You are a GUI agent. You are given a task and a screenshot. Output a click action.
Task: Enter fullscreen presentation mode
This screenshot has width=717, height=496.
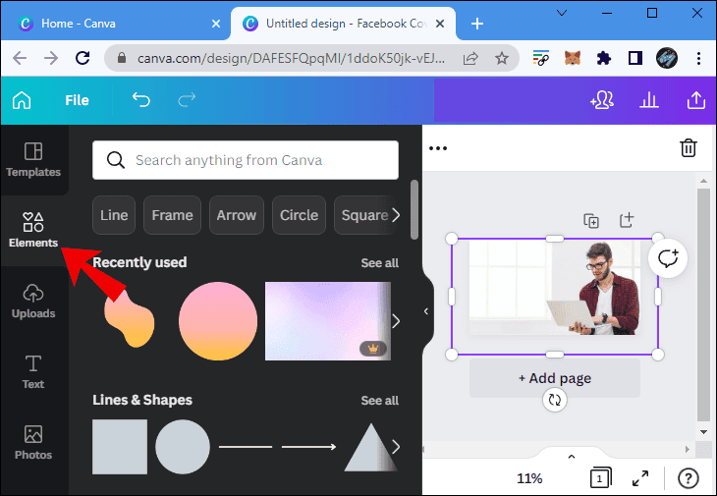pos(640,478)
